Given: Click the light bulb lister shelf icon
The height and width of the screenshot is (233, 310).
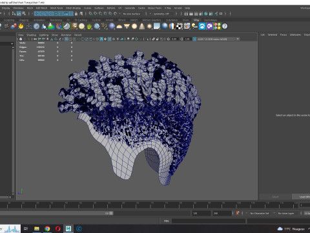Looking at the screenshot, I should point(194,27).
